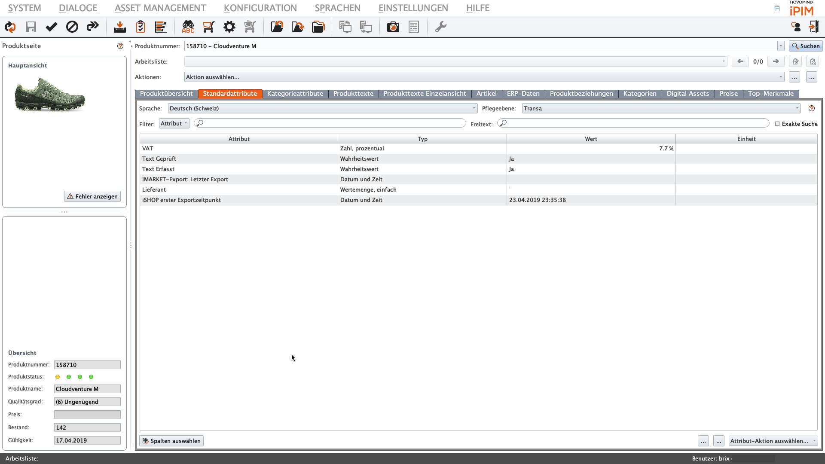The height and width of the screenshot is (464, 825).
Task: Click the wrench tools icon
Action: 440,27
